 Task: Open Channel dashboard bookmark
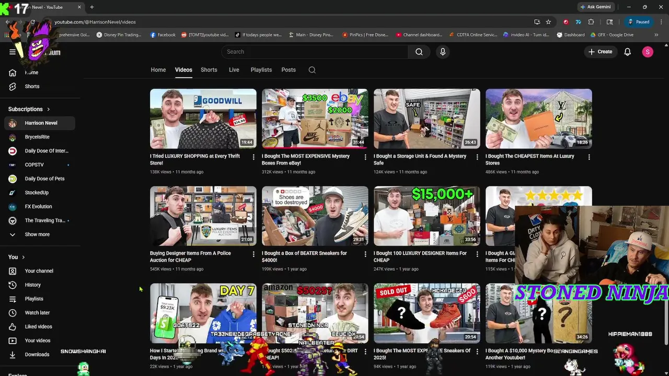click(419, 35)
